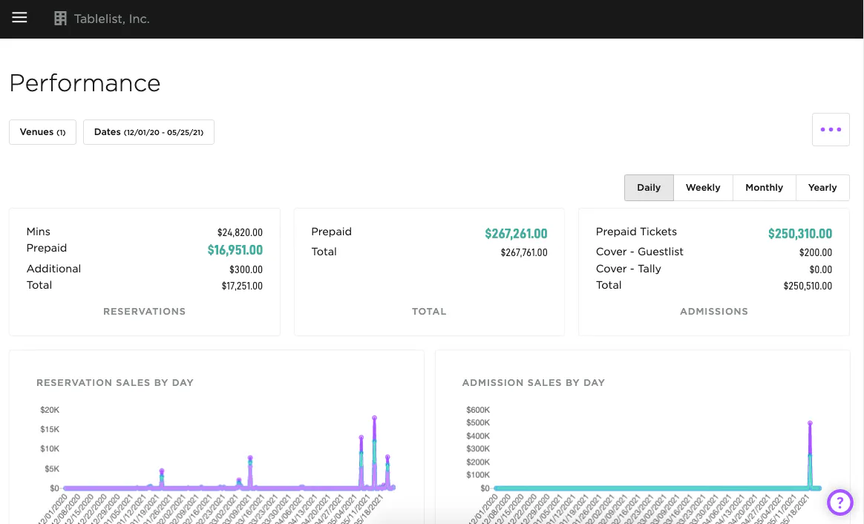Click the Tablelist, Inc. organization name
This screenshot has width=864, height=524.
[x=111, y=19]
